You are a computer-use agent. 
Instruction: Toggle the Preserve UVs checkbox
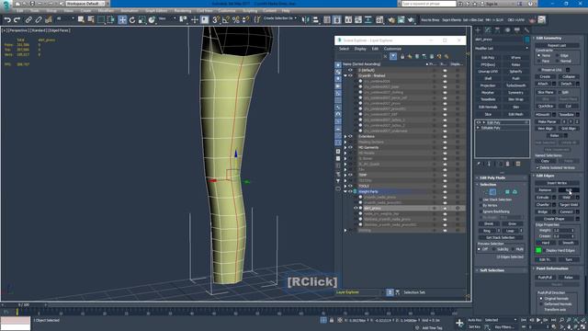(x=539, y=70)
